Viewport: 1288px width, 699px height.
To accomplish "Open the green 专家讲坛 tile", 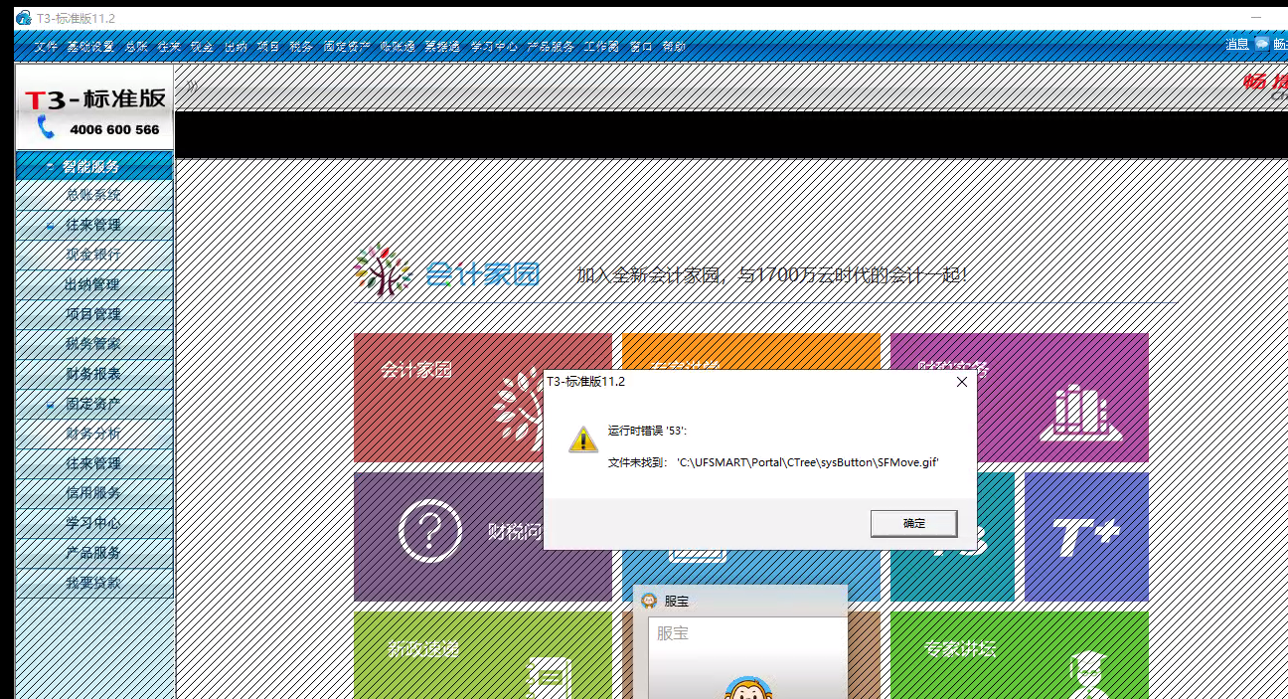I will click(1019, 654).
